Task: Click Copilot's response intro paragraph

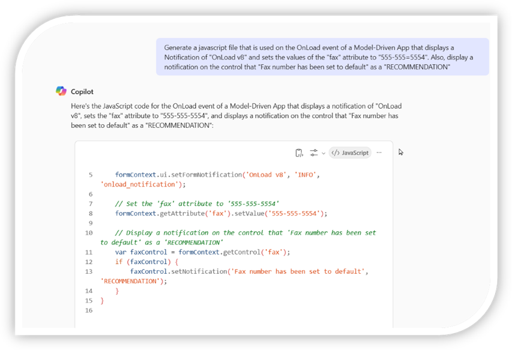Action: (236, 116)
